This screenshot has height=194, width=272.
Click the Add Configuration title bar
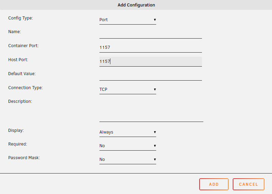(136, 5)
